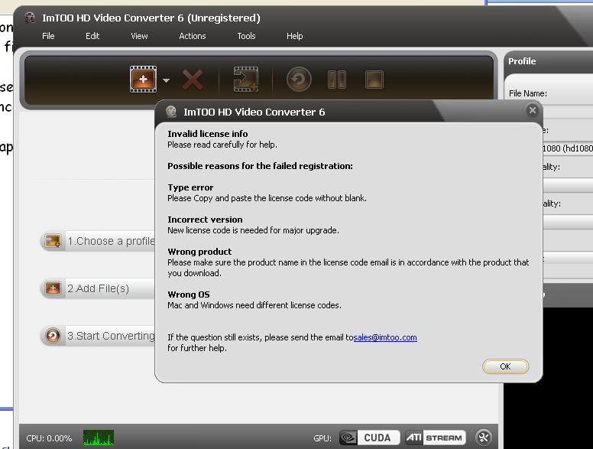
Task: Click the Add Profile film-strip icon in toolbar
Action: (246, 79)
